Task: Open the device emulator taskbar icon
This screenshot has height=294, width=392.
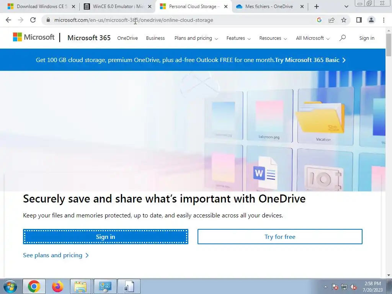Action: coord(129,286)
